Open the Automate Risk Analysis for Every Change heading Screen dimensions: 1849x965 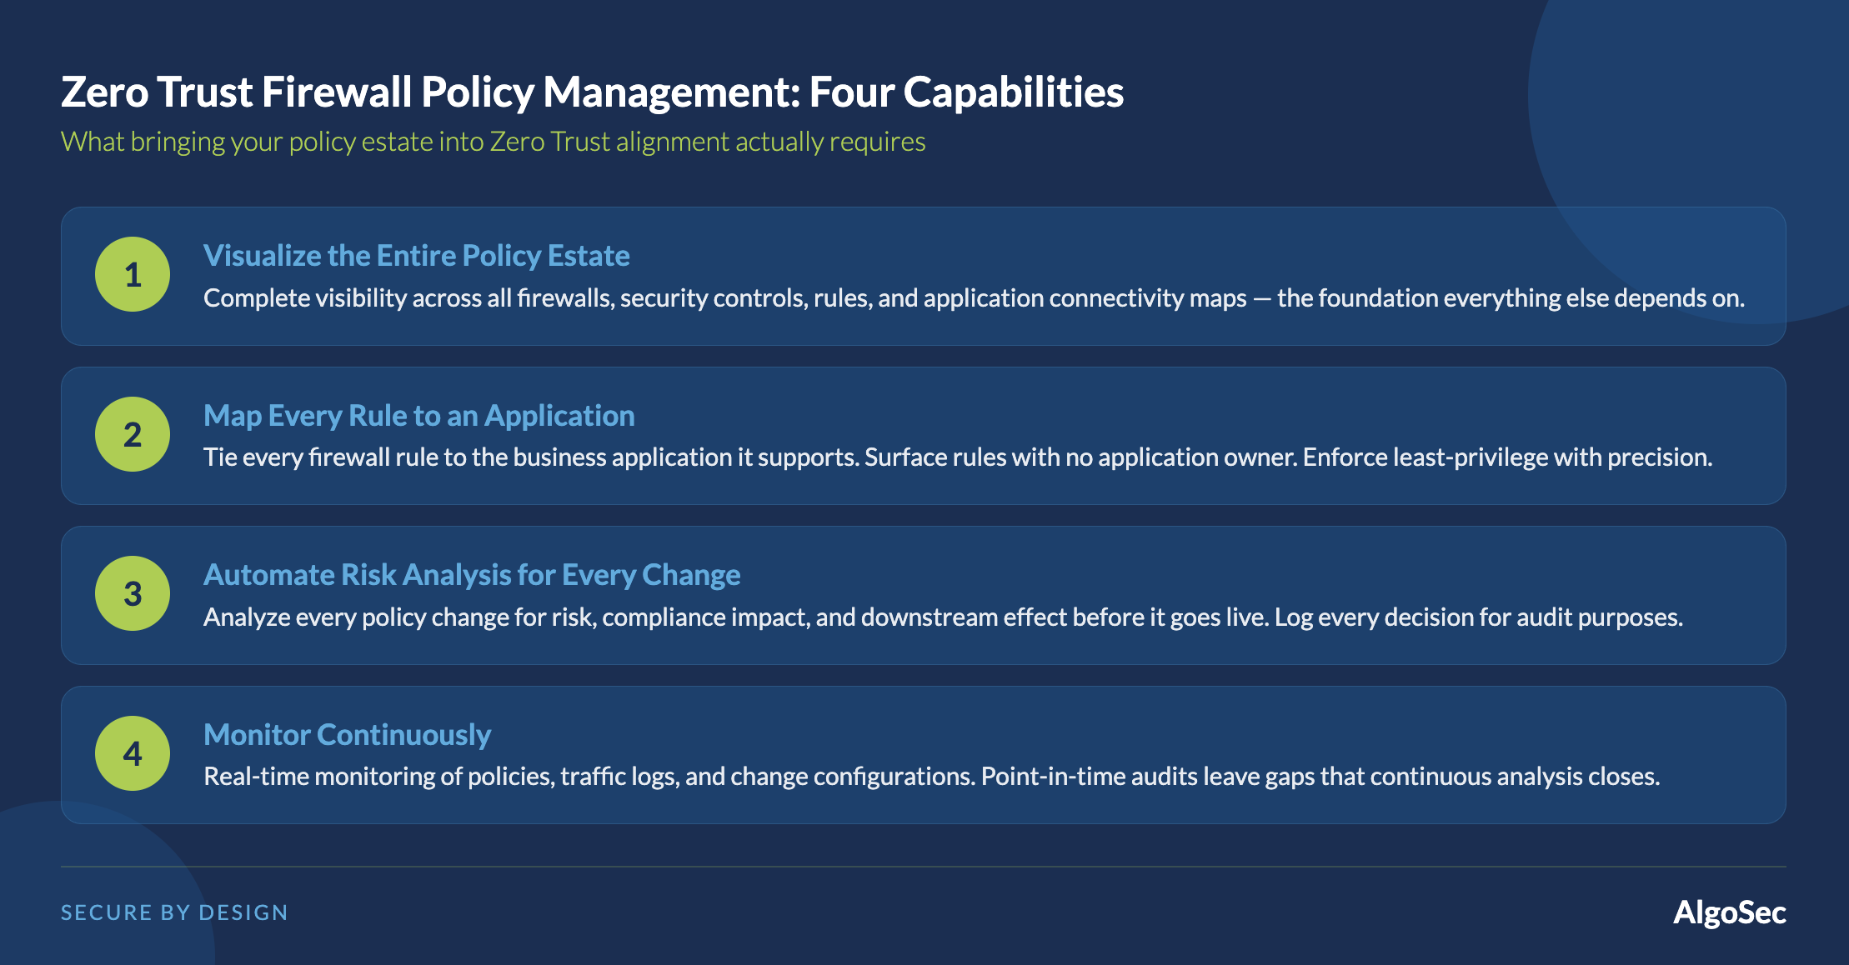coord(472,575)
